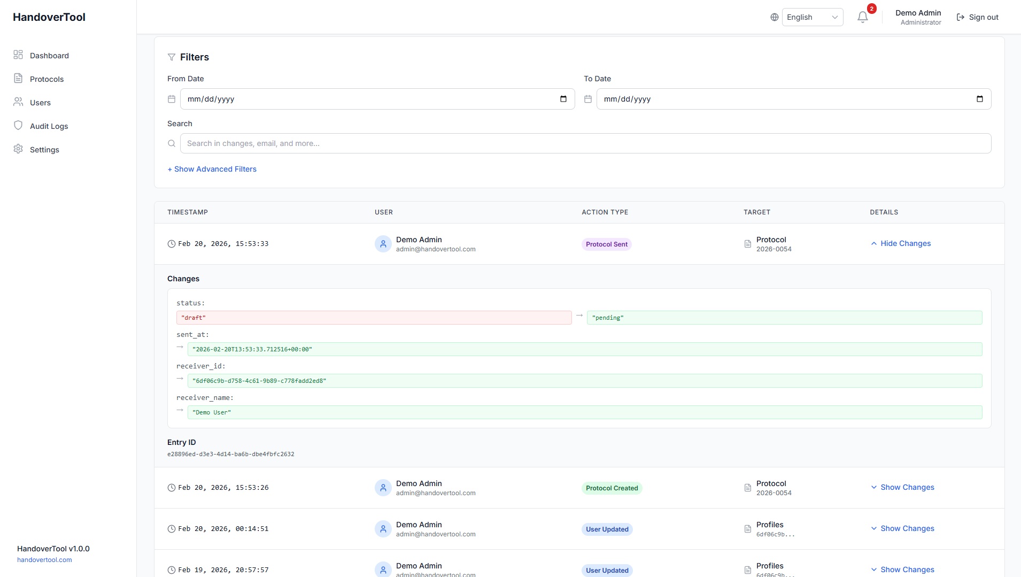Click the Entry ID e28896ed-d3e3 text
This screenshot has width=1021, height=577.
click(231, 454)
